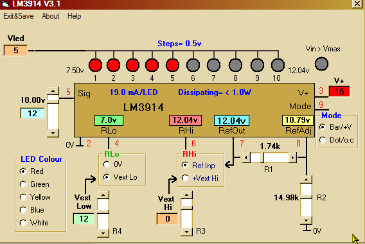Click the R2 scrollbar up arrow
Viewport: 365px width, 244px height.
pyautogui.click(x=306, y=180)
